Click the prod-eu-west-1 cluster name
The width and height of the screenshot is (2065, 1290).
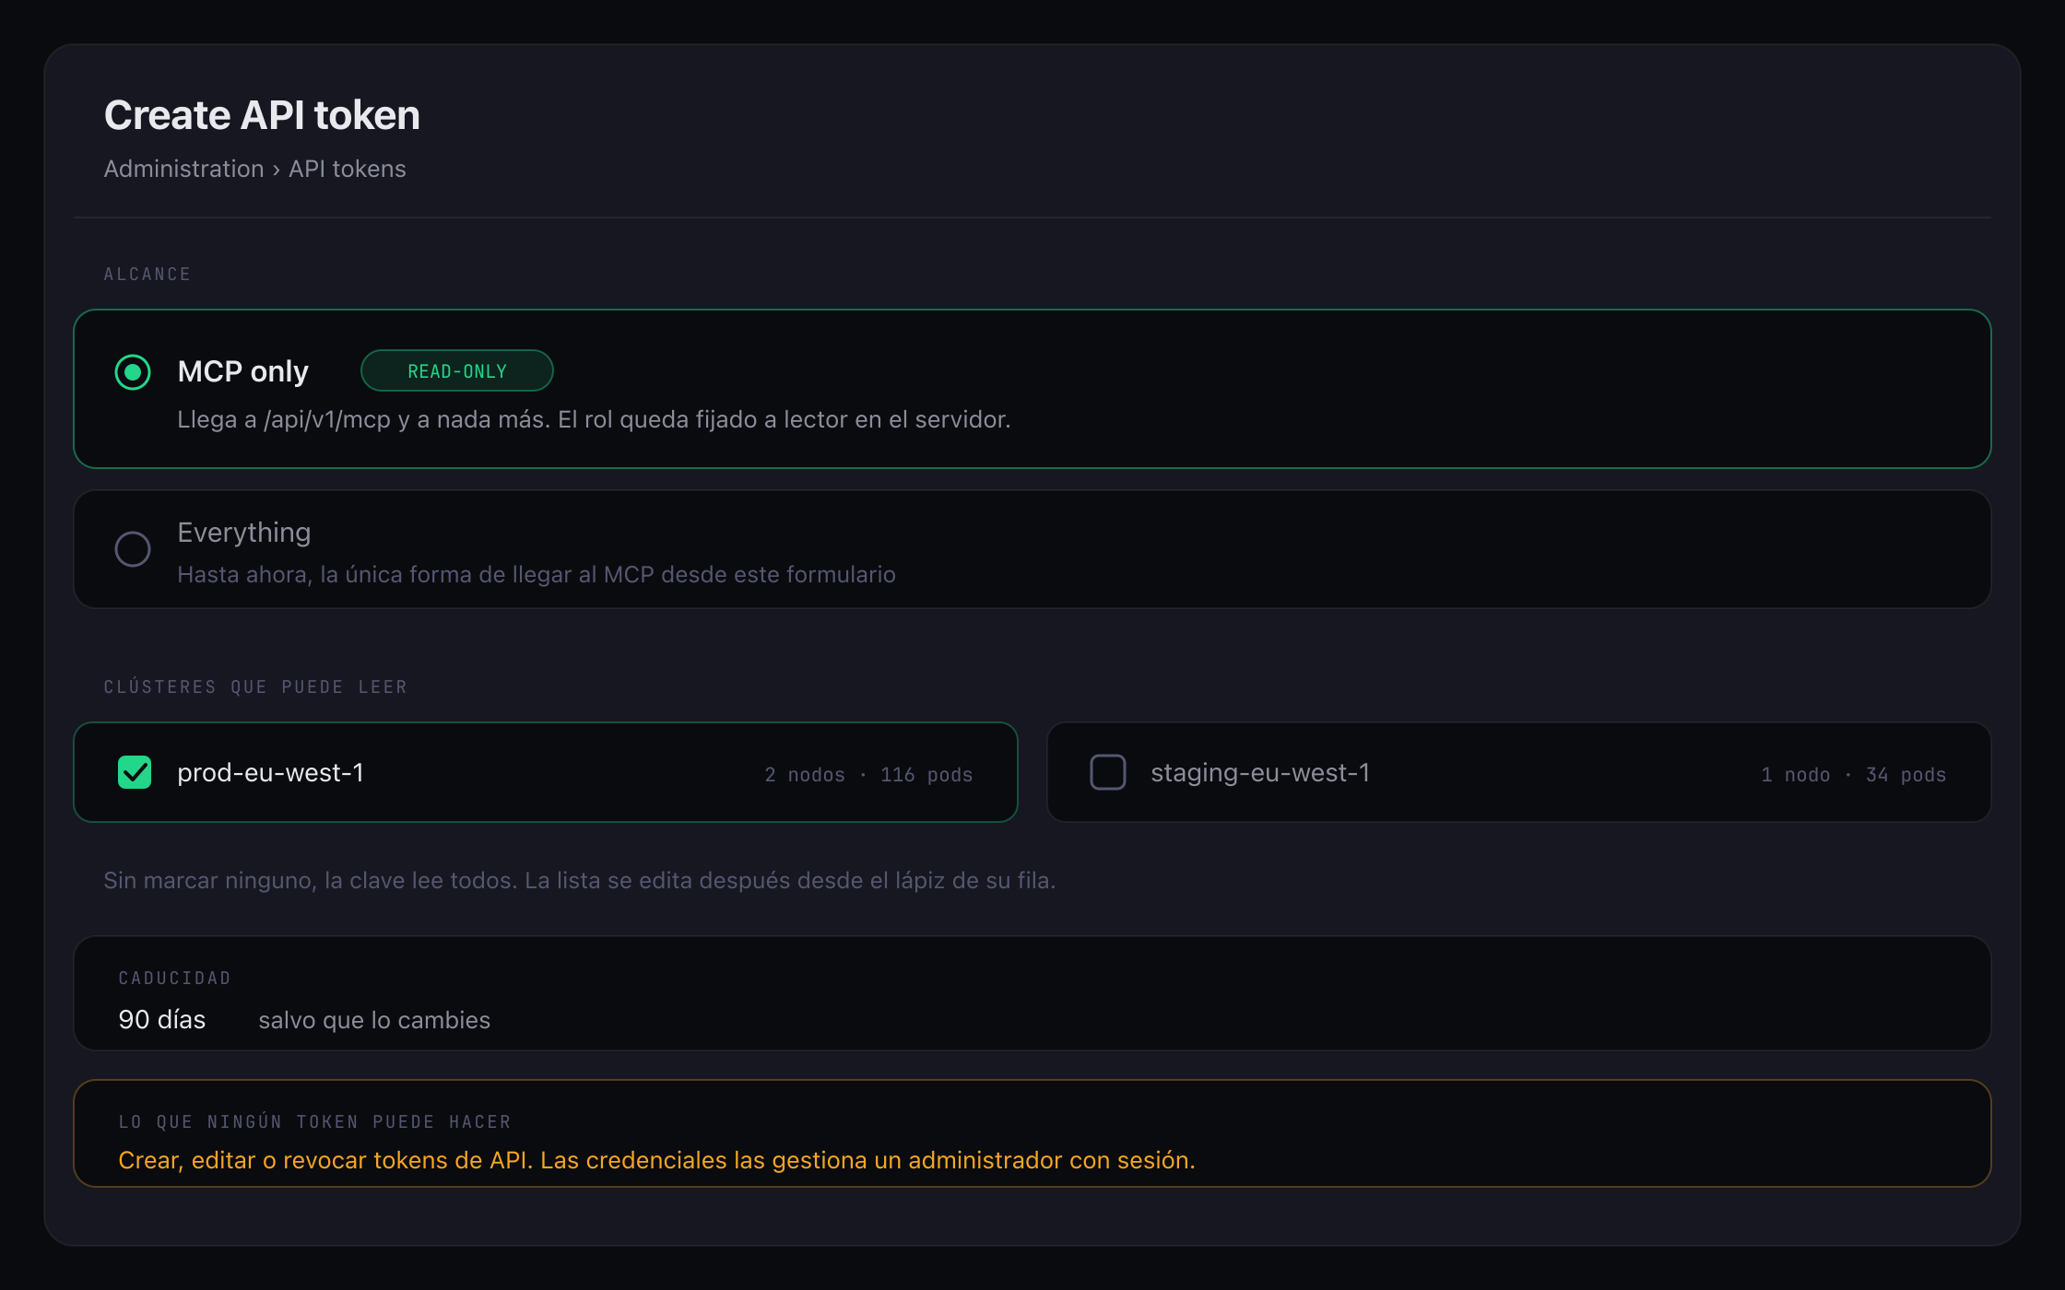270,772
